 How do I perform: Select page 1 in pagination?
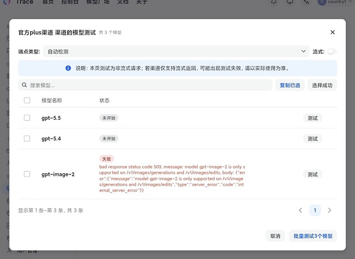coord(315,210)
